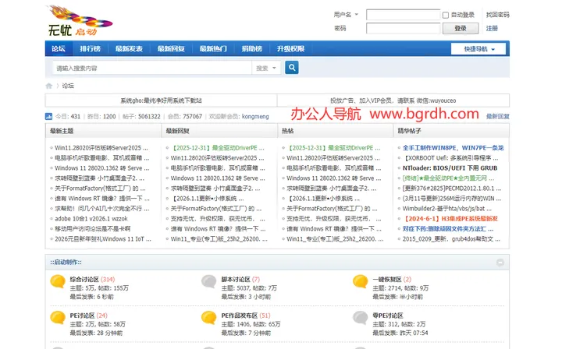Click the orange bubble icon for PE讨论区

(58, 318)
